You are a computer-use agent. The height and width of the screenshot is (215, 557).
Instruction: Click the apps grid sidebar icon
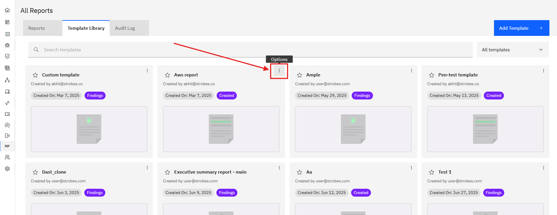coord(7,34)
